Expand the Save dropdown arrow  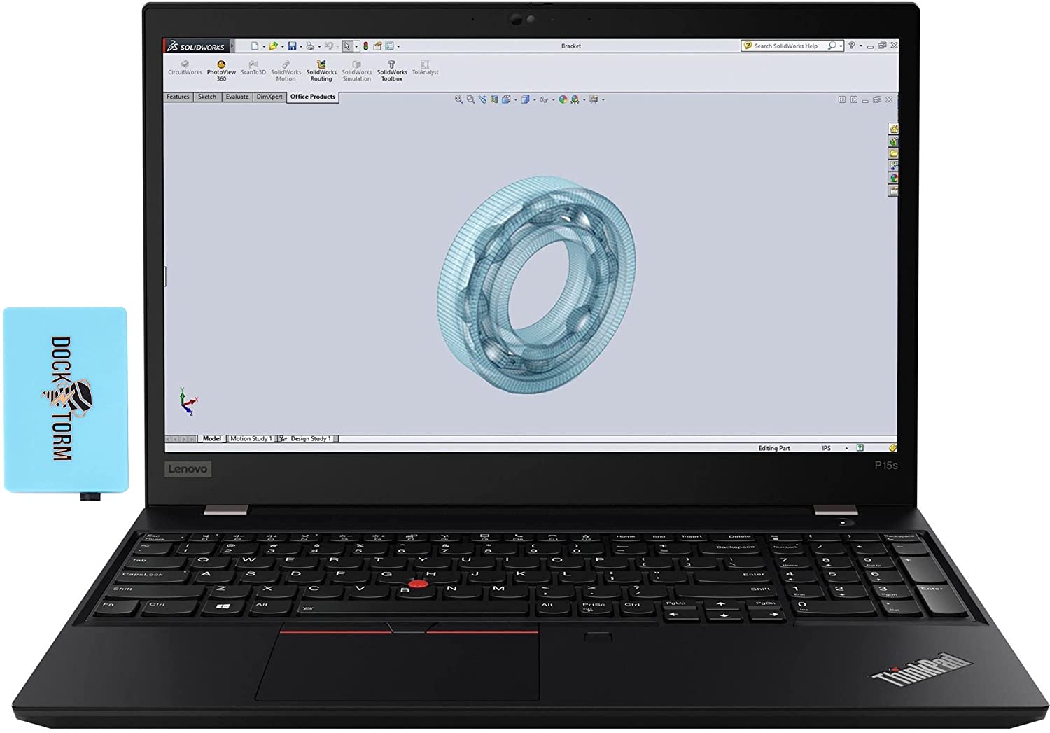pos(301,47)
